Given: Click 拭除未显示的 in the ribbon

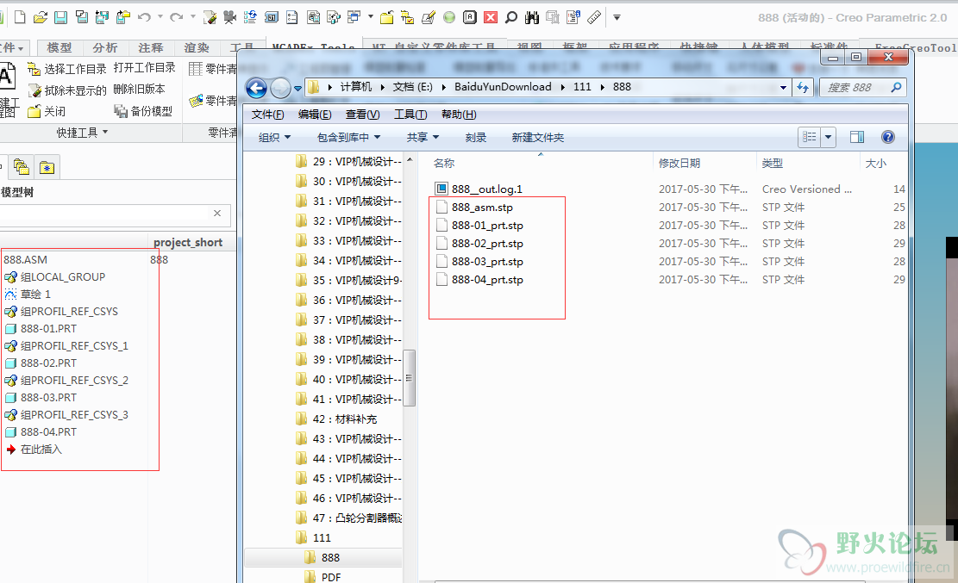Looking at the screenshot, I should 67,90.
